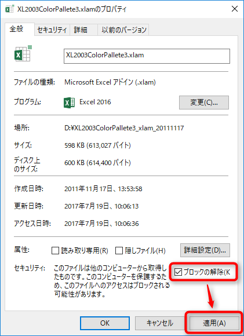Apply changes with 適用(A) button

point(214,323)
